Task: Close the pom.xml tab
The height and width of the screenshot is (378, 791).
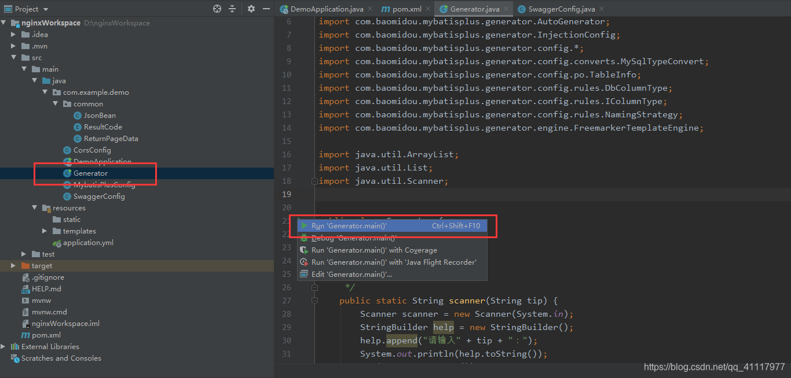Action: [427, 9]
